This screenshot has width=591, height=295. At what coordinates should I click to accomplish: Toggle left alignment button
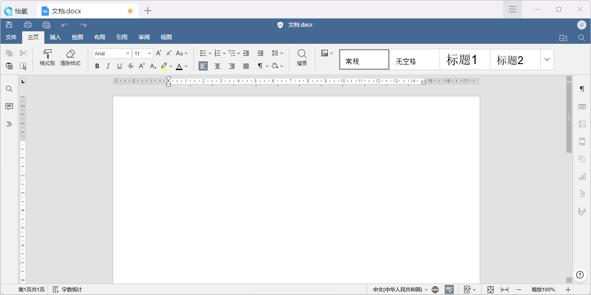click(203, 66)
